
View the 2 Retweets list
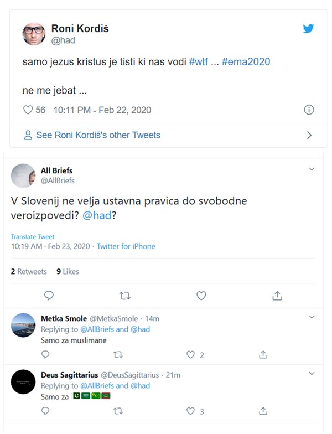[x=29, y=272]
